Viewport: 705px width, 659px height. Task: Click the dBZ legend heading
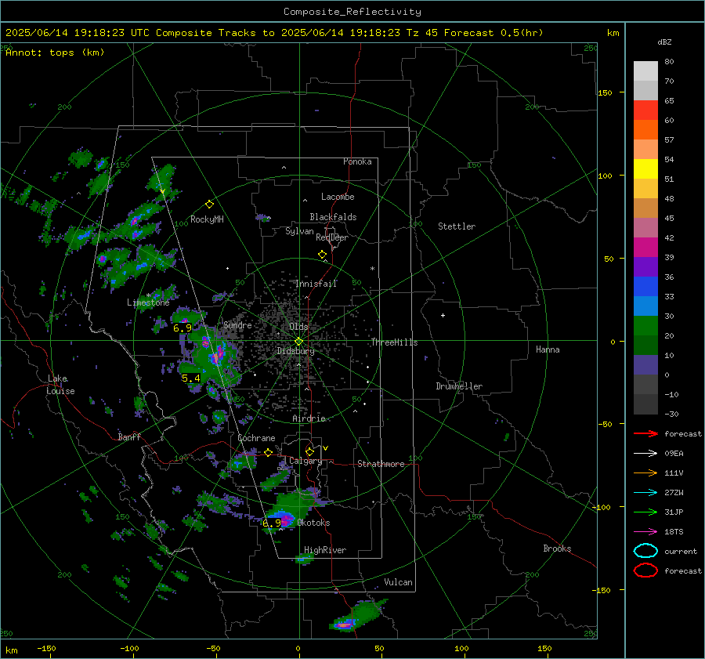coord(664,42)
